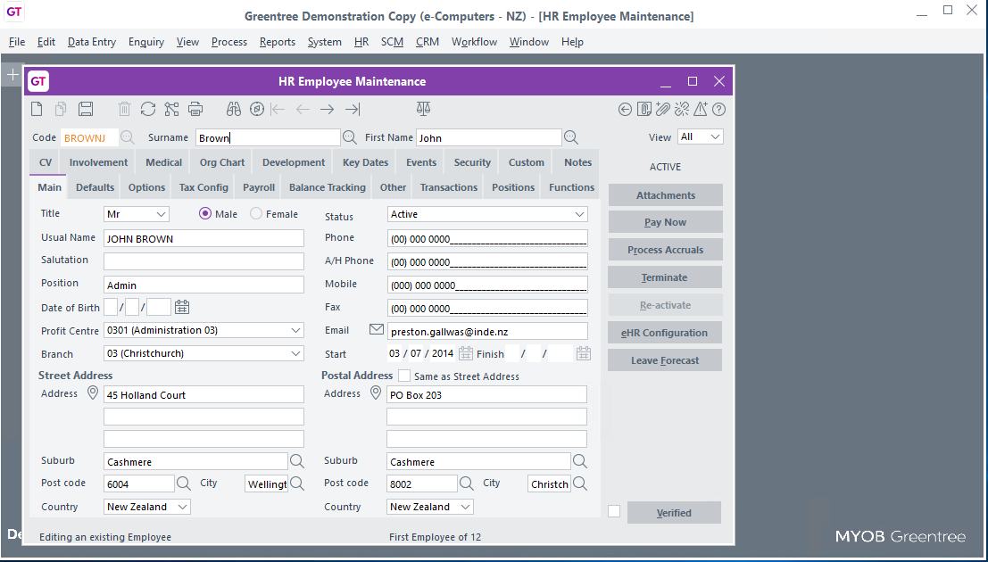Image resolution: width=988 pixels, height=562 pixels.
Task: Open the Status dropdown
Action: (580, 214)
